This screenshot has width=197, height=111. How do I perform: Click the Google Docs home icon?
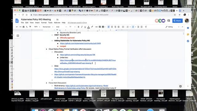tap(17, 21)
